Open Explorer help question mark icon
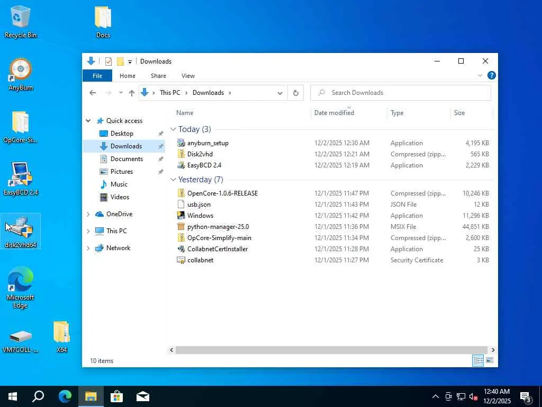This screenshot has width=542, height=407. coord(491,75)
